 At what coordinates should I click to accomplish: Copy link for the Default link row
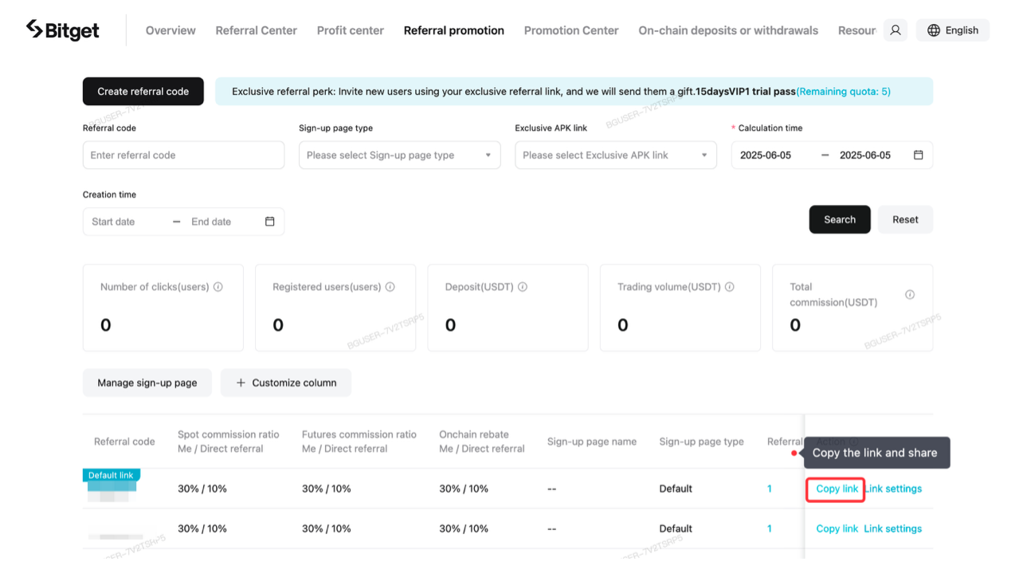tap(835, 489)
